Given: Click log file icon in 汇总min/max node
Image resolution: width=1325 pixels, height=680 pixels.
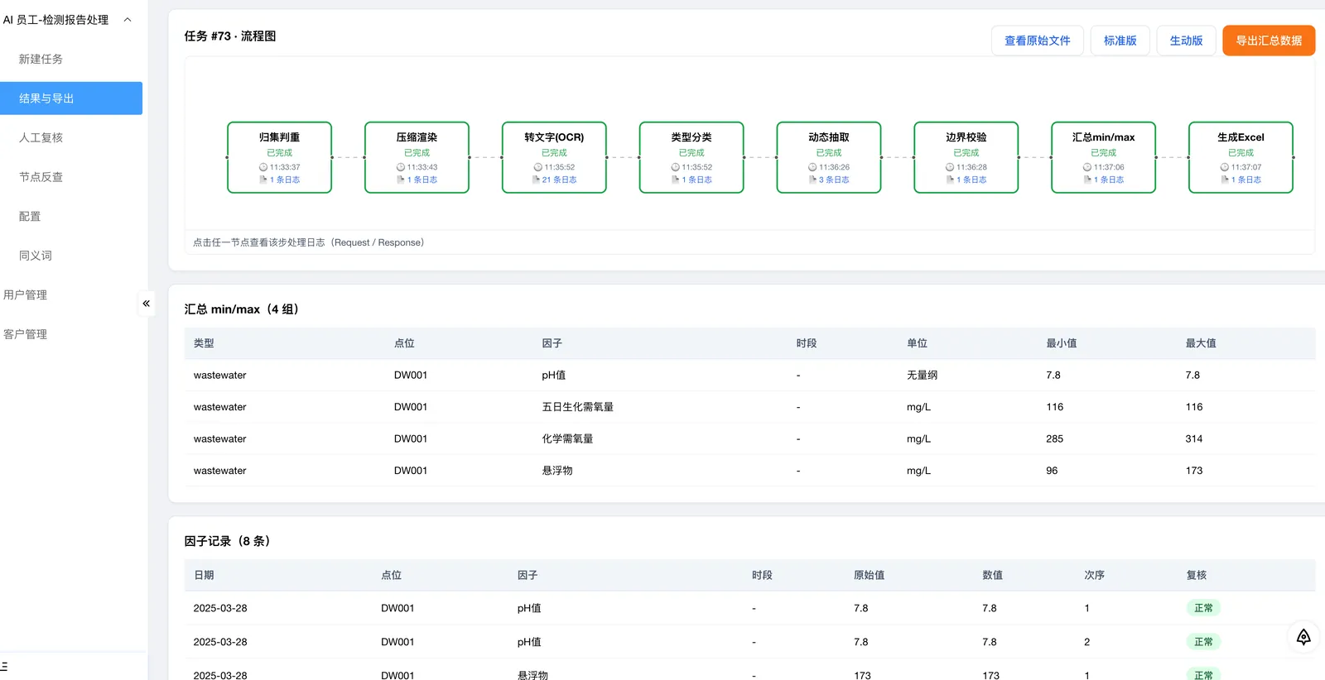Looking at the screenshot, I should [1087, 180].
